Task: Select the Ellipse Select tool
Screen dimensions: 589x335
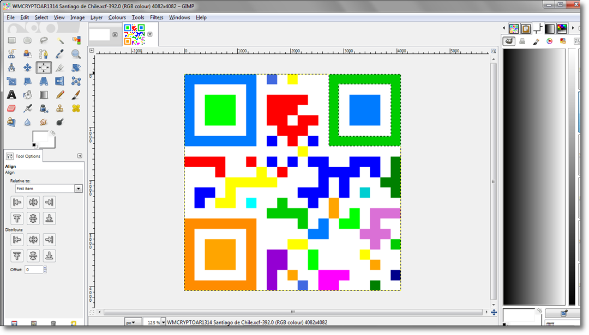Action: pyautogui.click(x=27, y=40)
